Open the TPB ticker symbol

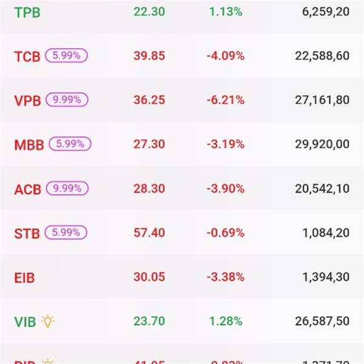(x=27, y=13)
